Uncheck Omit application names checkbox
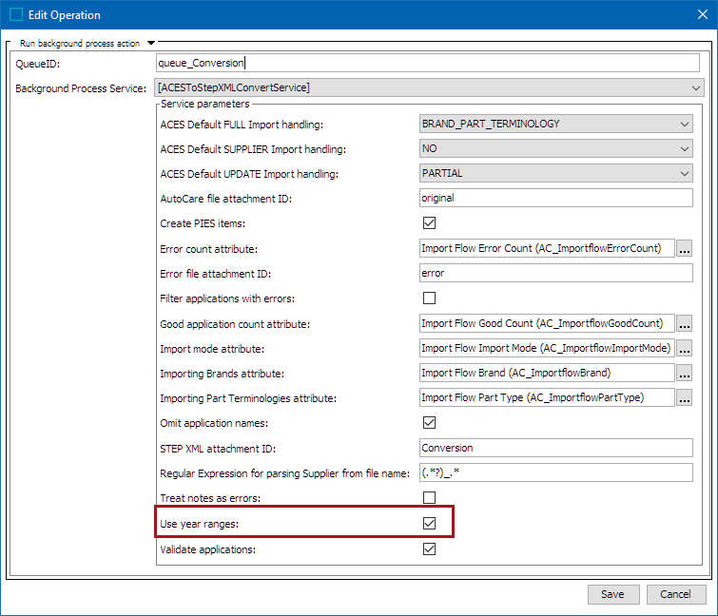The image size is (718, 616). click(x=429, y=422)
